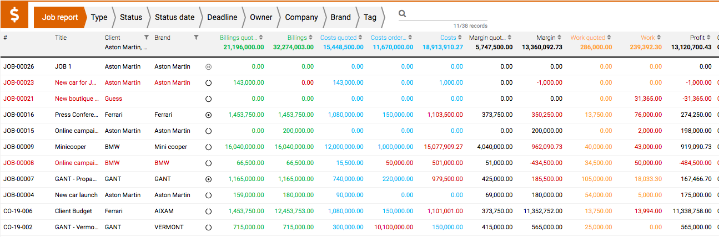Open the JOB-00009 Minicooper row
The height and width of the screenshot is (237, 719).
(359, 147)
